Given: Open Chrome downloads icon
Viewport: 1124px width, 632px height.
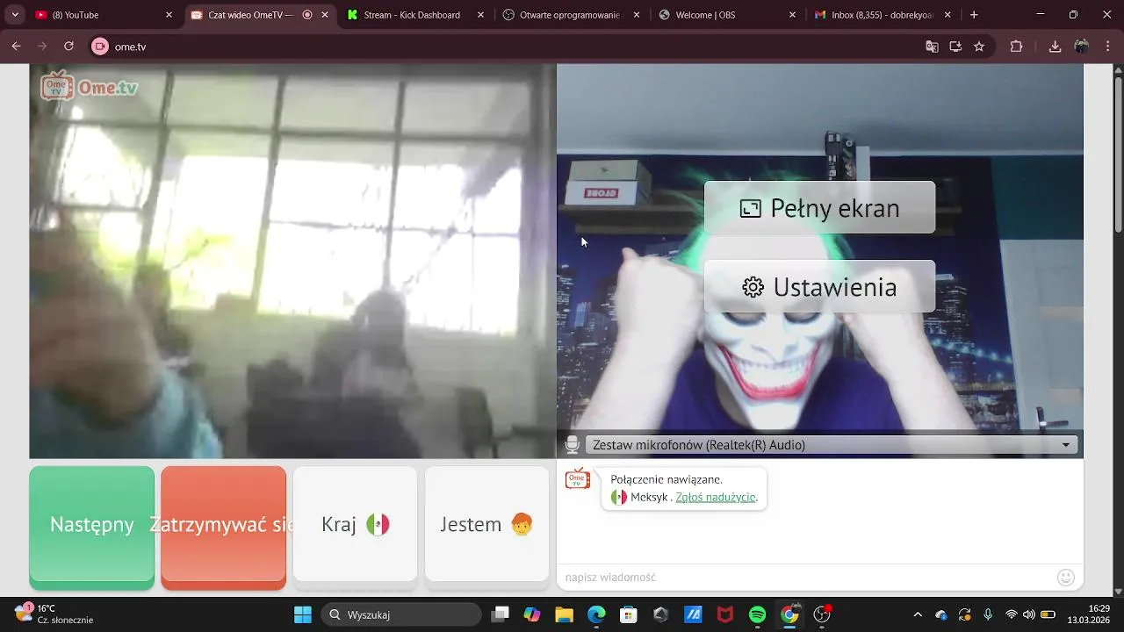Looking at the screenshot, I should [1056, 47].
